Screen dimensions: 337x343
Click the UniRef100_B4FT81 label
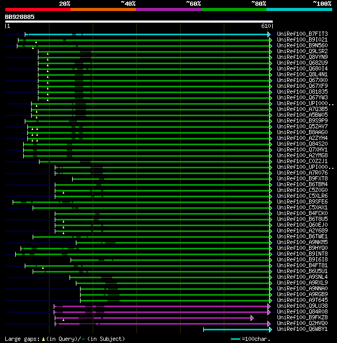click(302, 266)
